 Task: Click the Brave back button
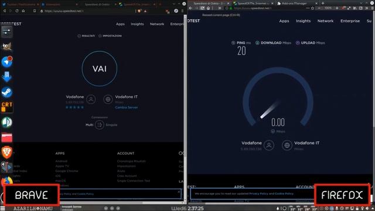(4, 11)
